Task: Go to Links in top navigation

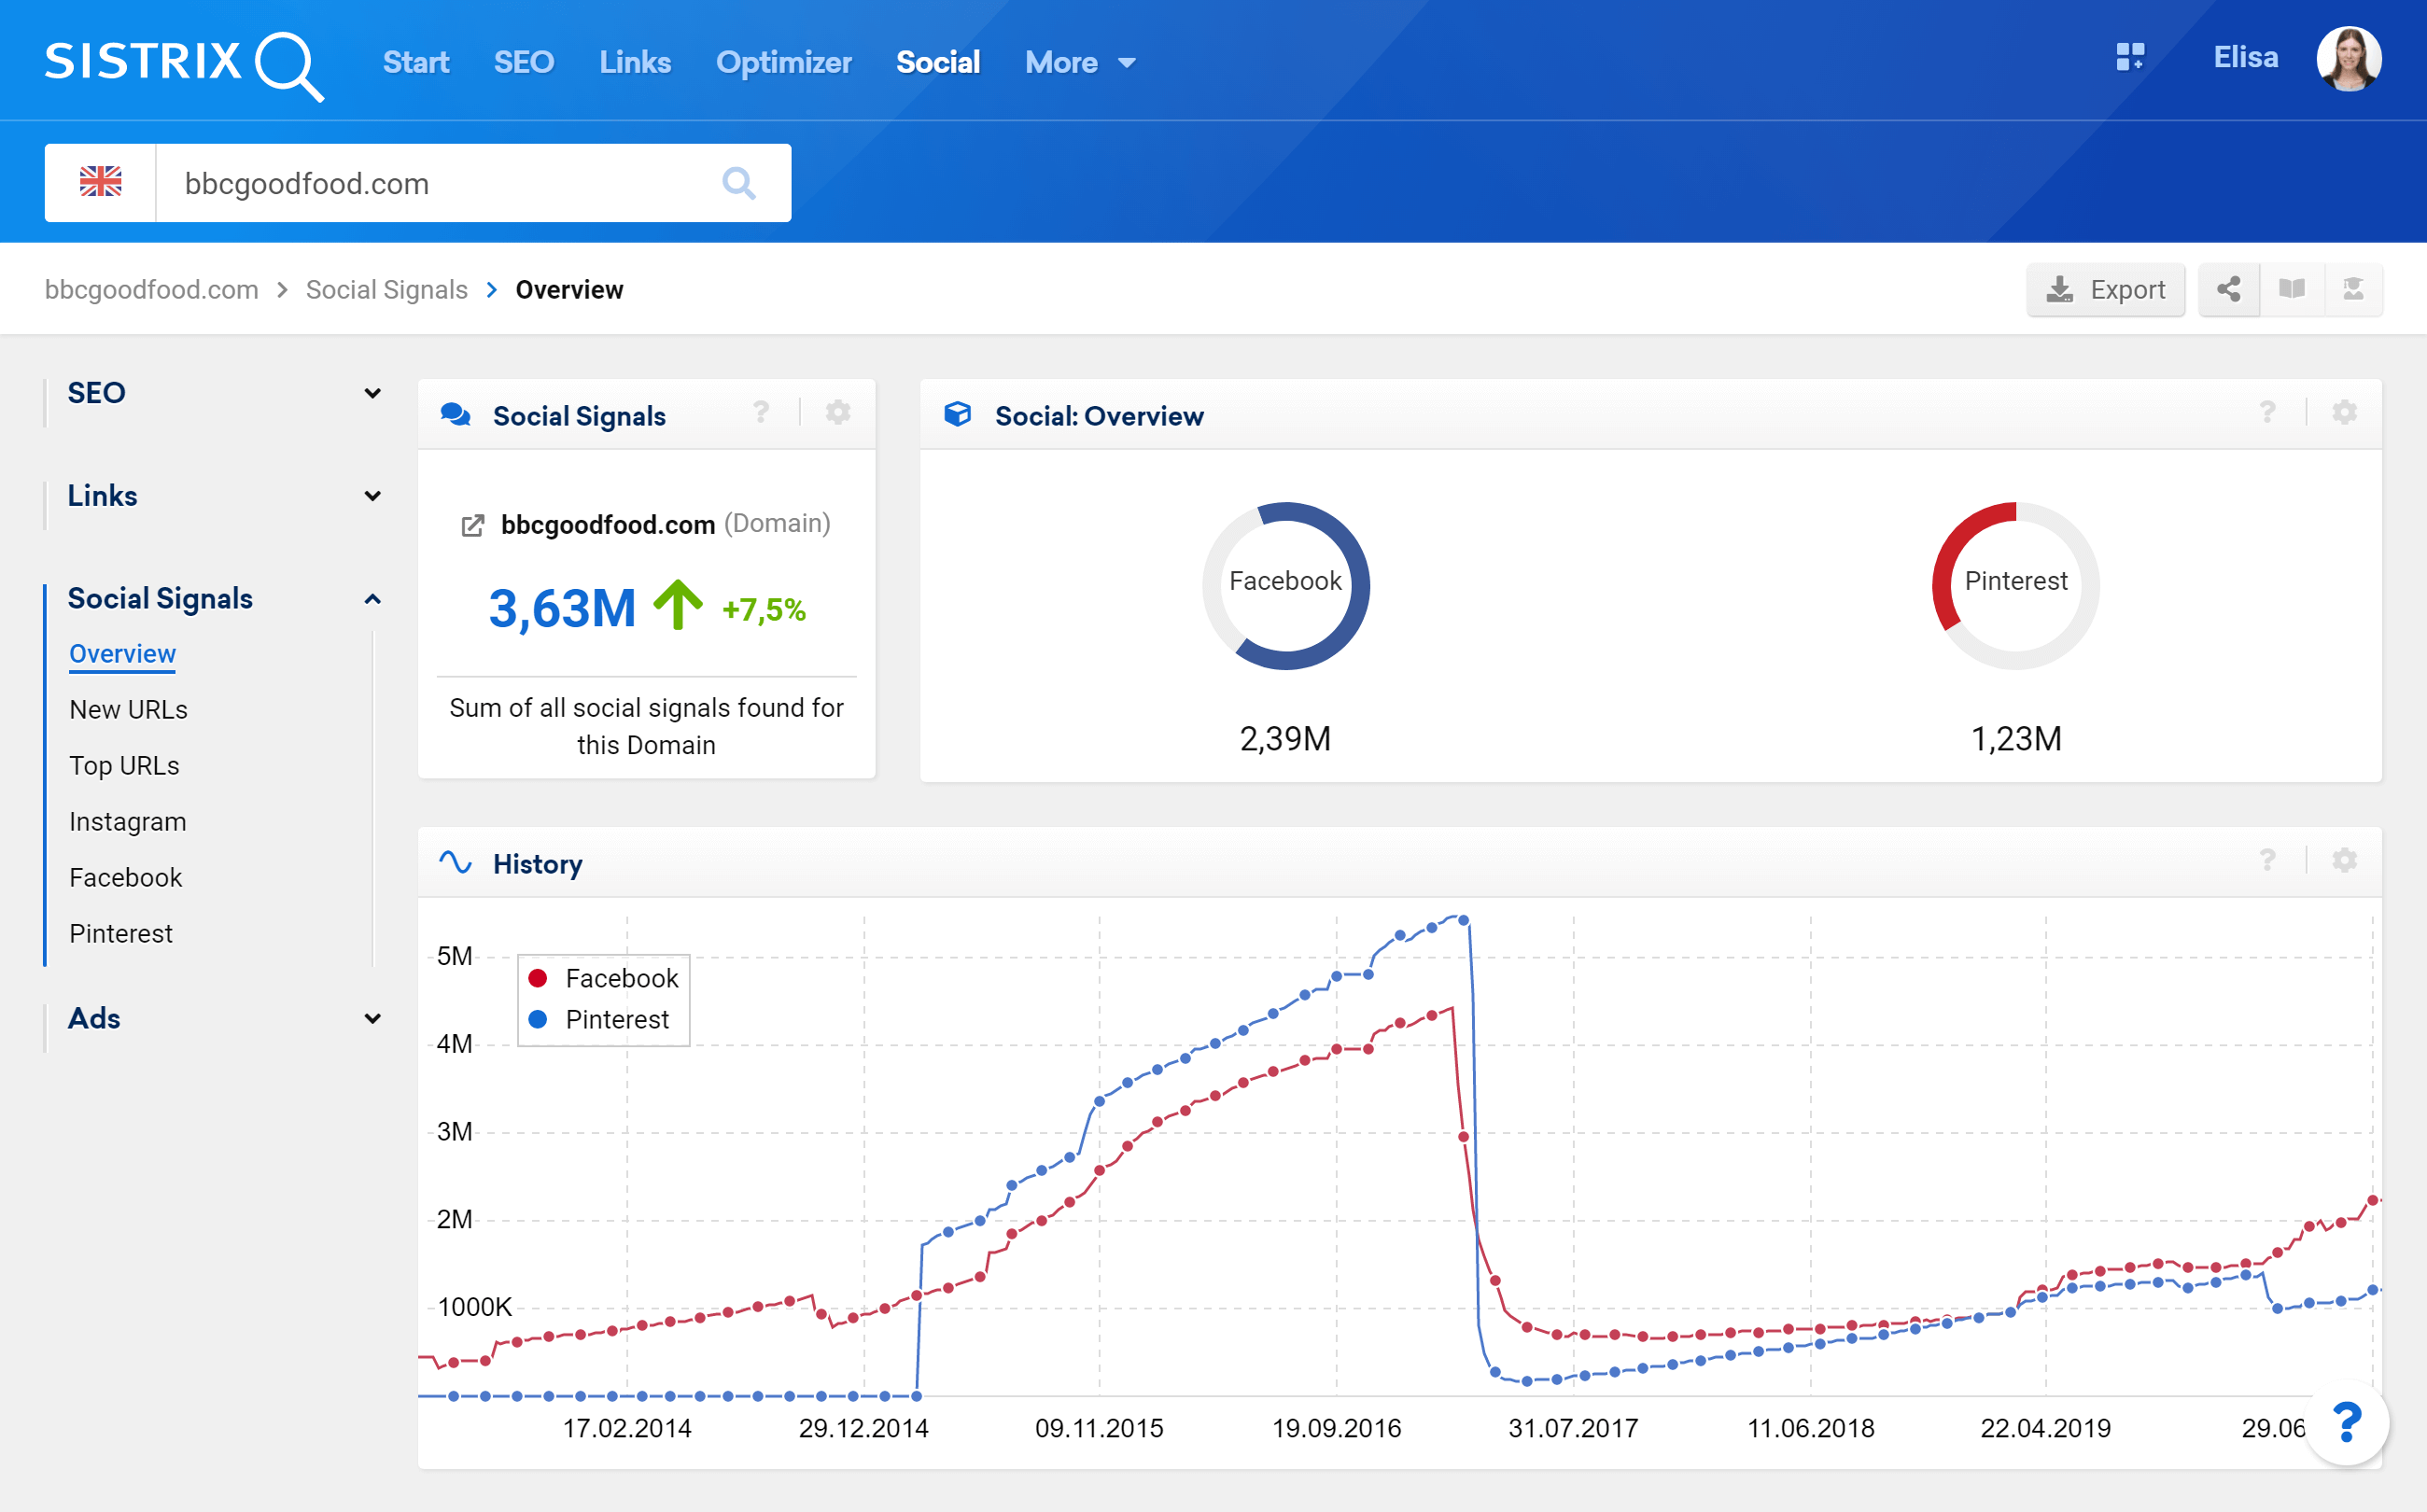Action: coord(635,63)
